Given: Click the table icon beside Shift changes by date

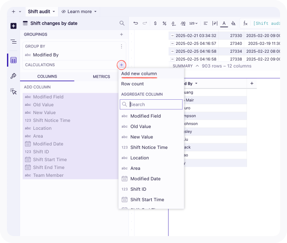Looking at the screenshot, I should click(x=25, y=23).
